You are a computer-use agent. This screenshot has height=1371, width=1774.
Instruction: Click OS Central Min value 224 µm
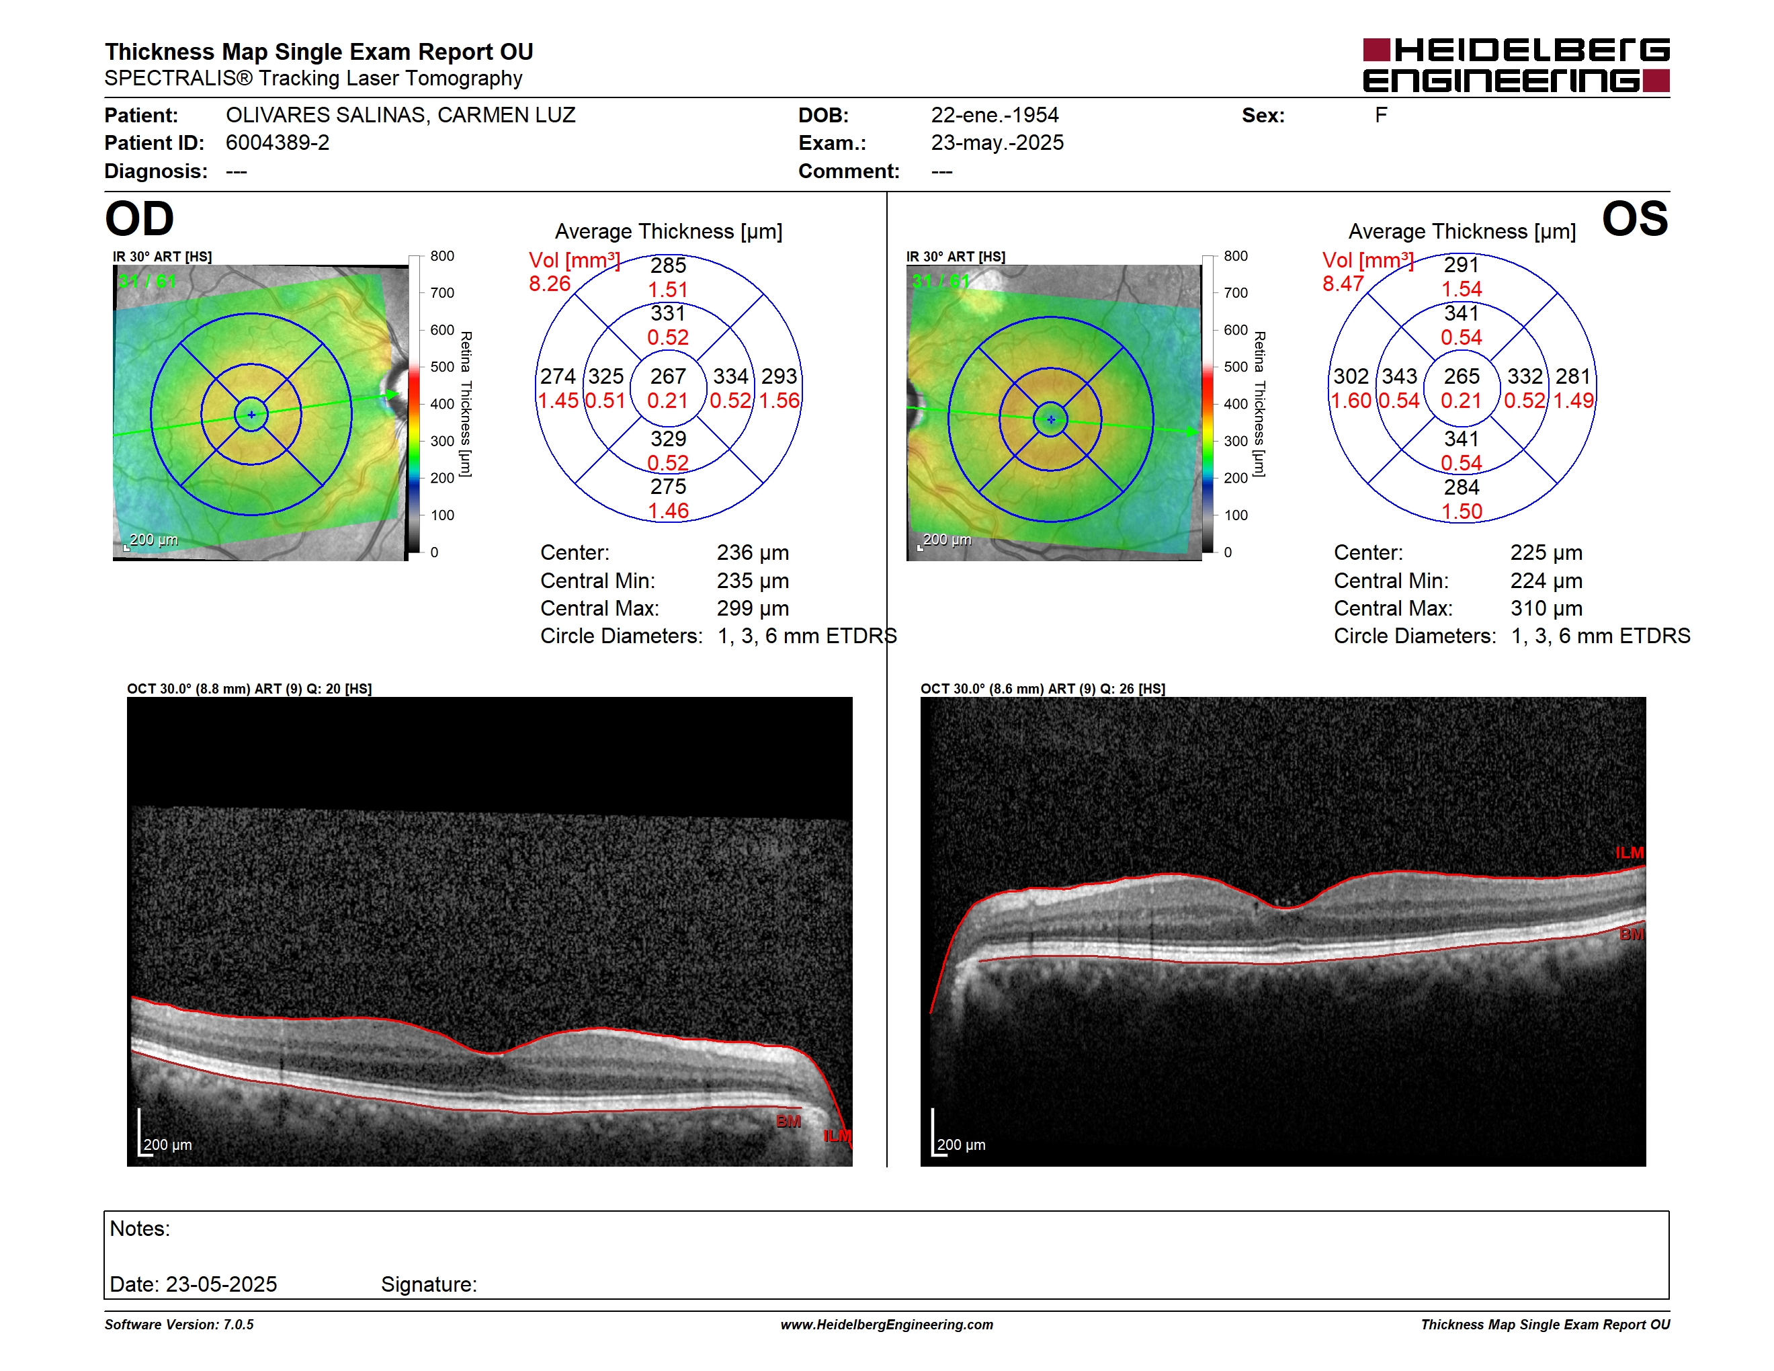pyautogui.click(x=1547, y=581)
